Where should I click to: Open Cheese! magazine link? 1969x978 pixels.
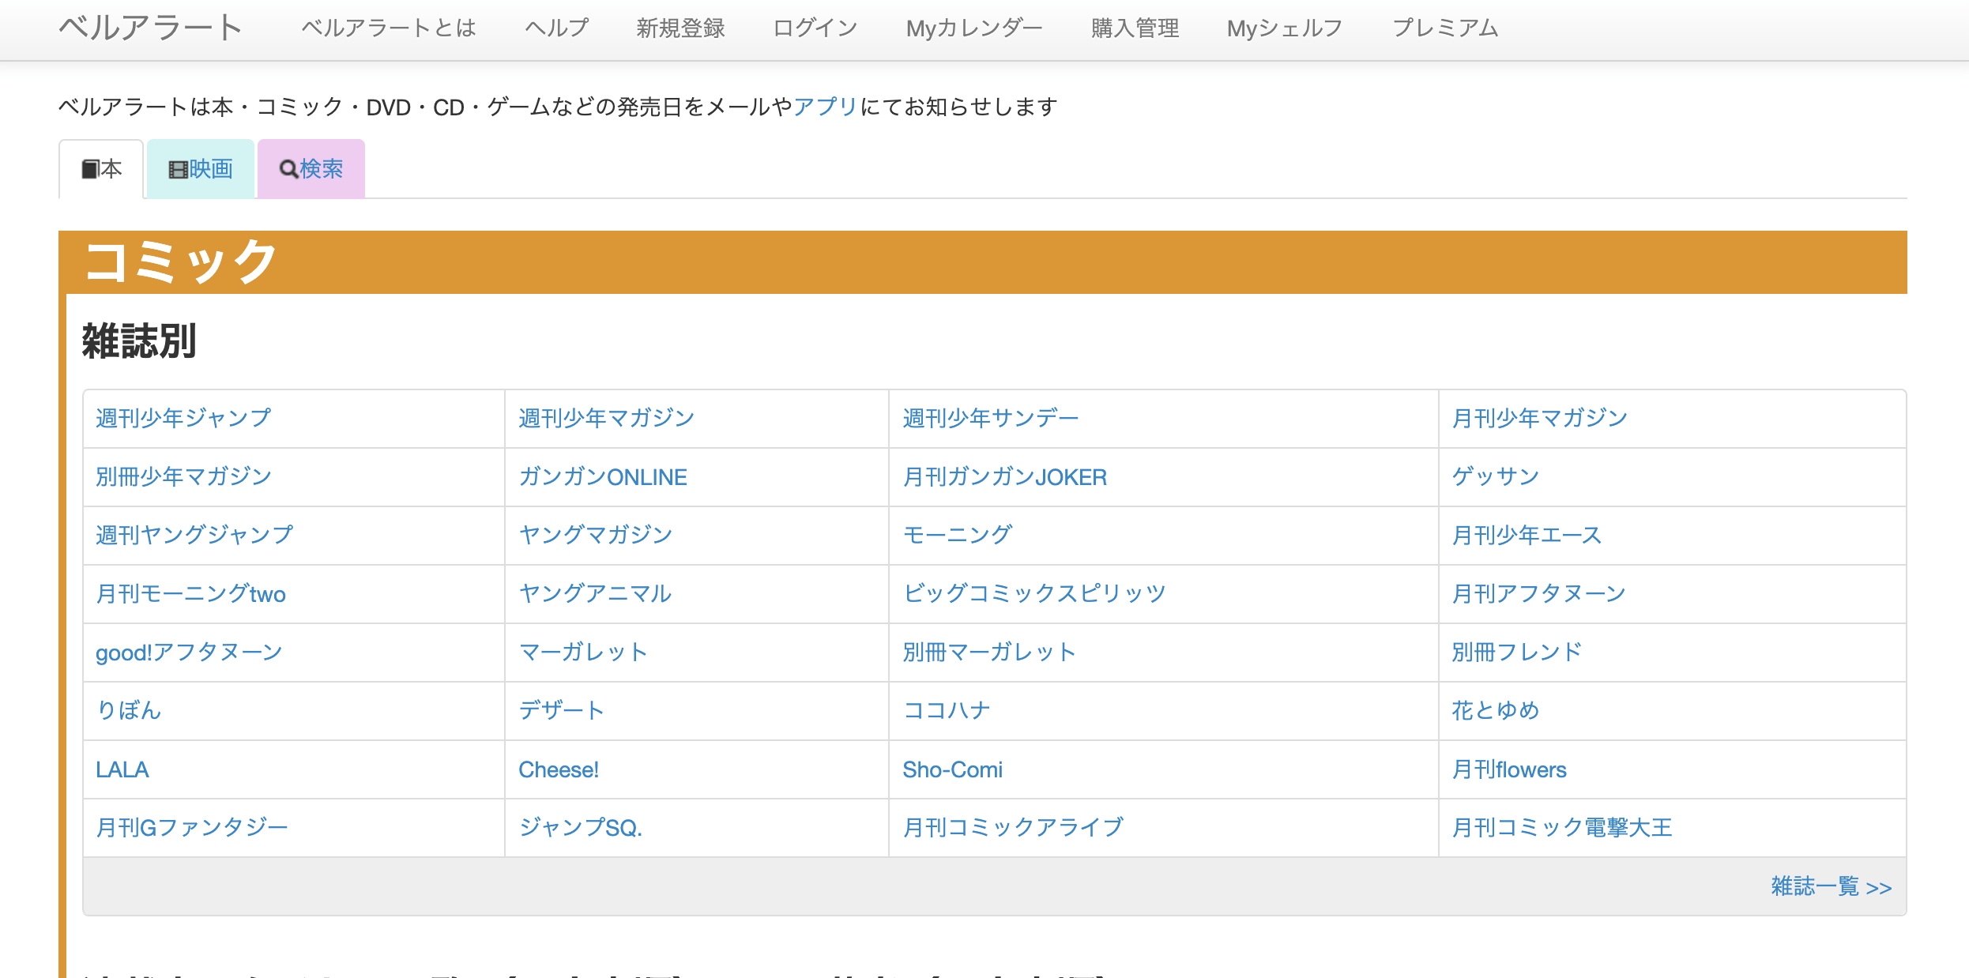tap(559, 769)
